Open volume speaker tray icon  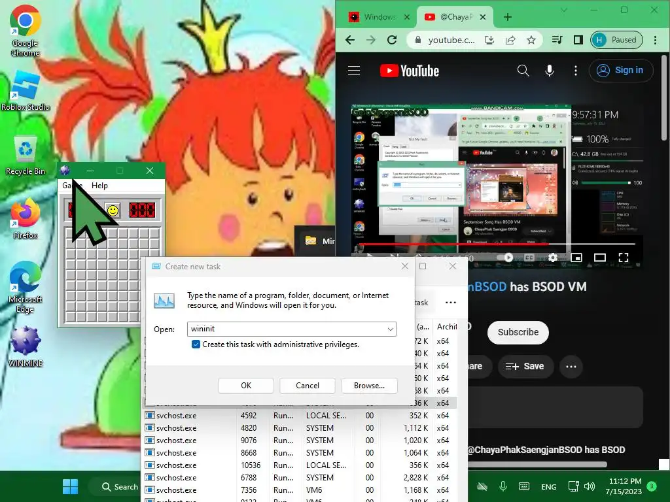(590, 486)
